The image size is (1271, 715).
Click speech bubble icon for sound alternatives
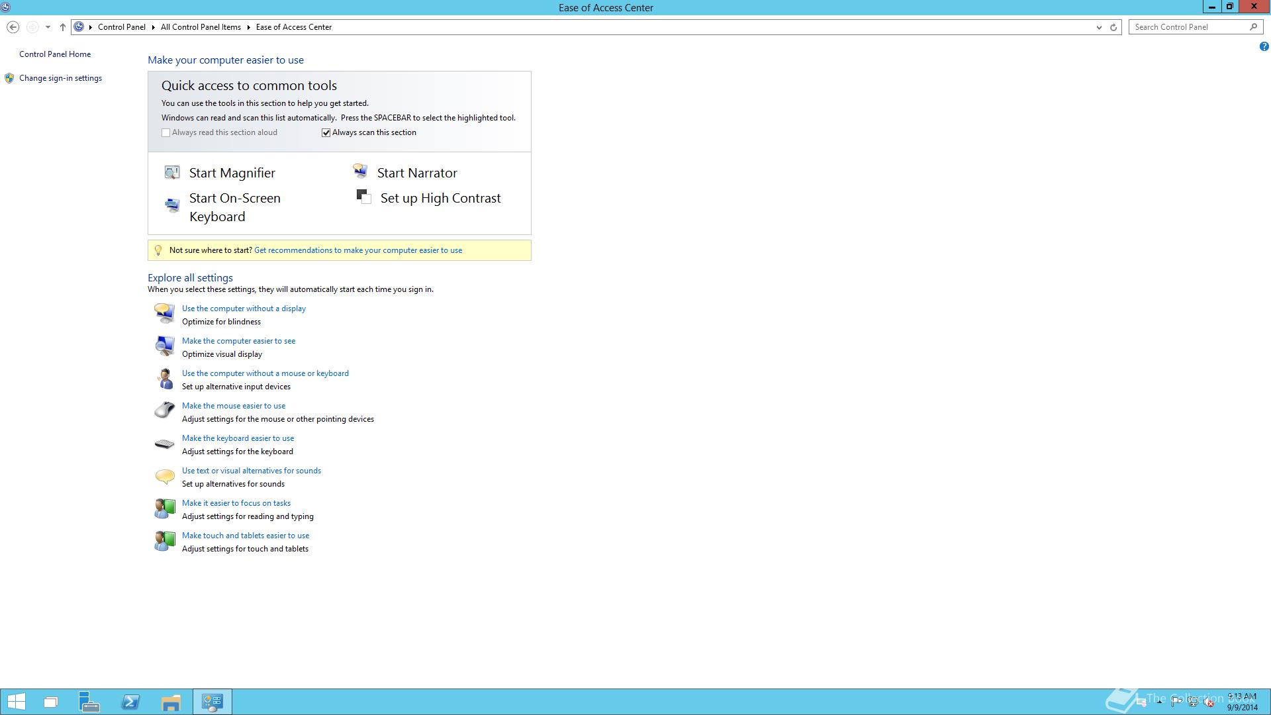pos(164,476)
